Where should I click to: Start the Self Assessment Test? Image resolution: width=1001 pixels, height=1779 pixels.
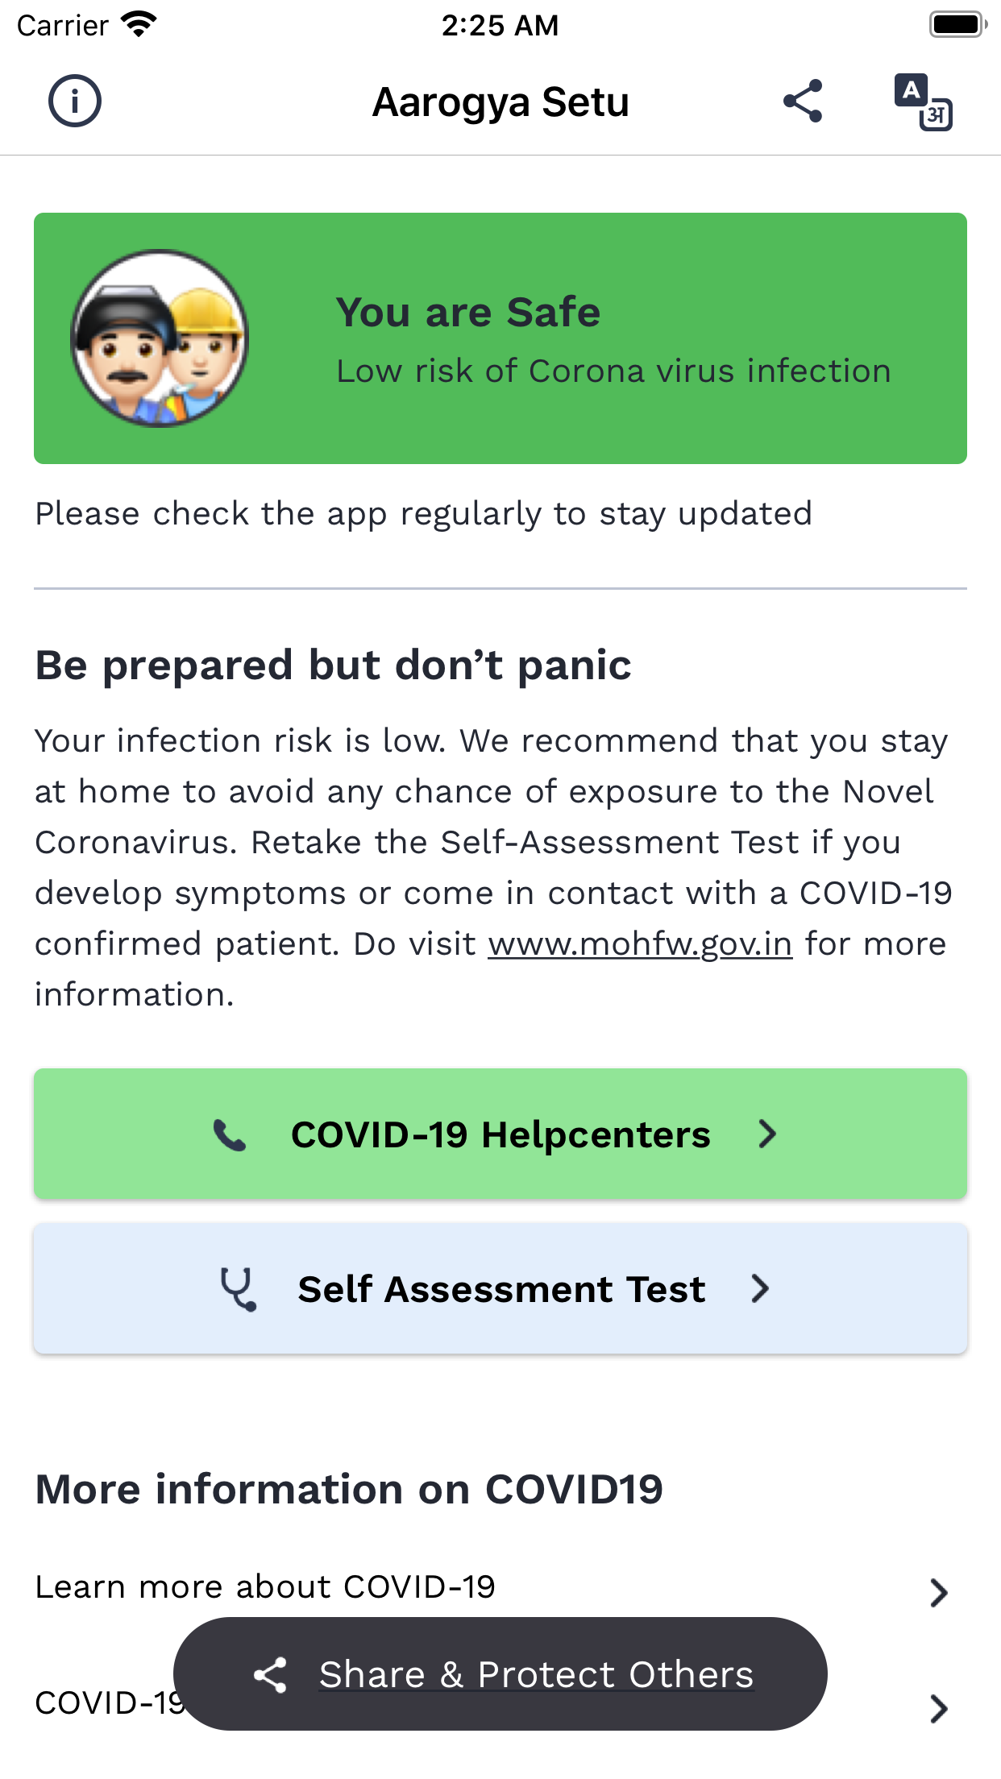500,1288
